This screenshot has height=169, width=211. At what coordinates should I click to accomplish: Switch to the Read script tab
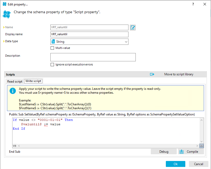[x=15, y=81]
